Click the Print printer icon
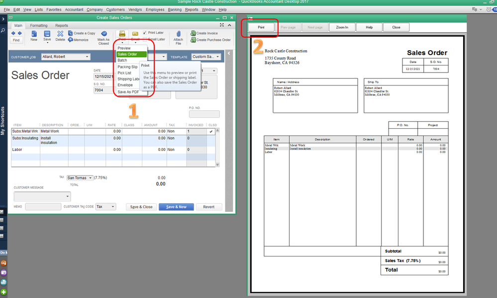This screenshot has width=497, height=298. [122, 34]
